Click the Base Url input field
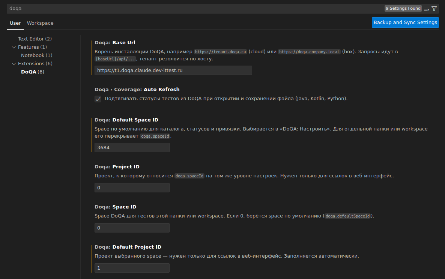Image resolution: width=445 pixels, height=279 pixels. pos(173,70)
